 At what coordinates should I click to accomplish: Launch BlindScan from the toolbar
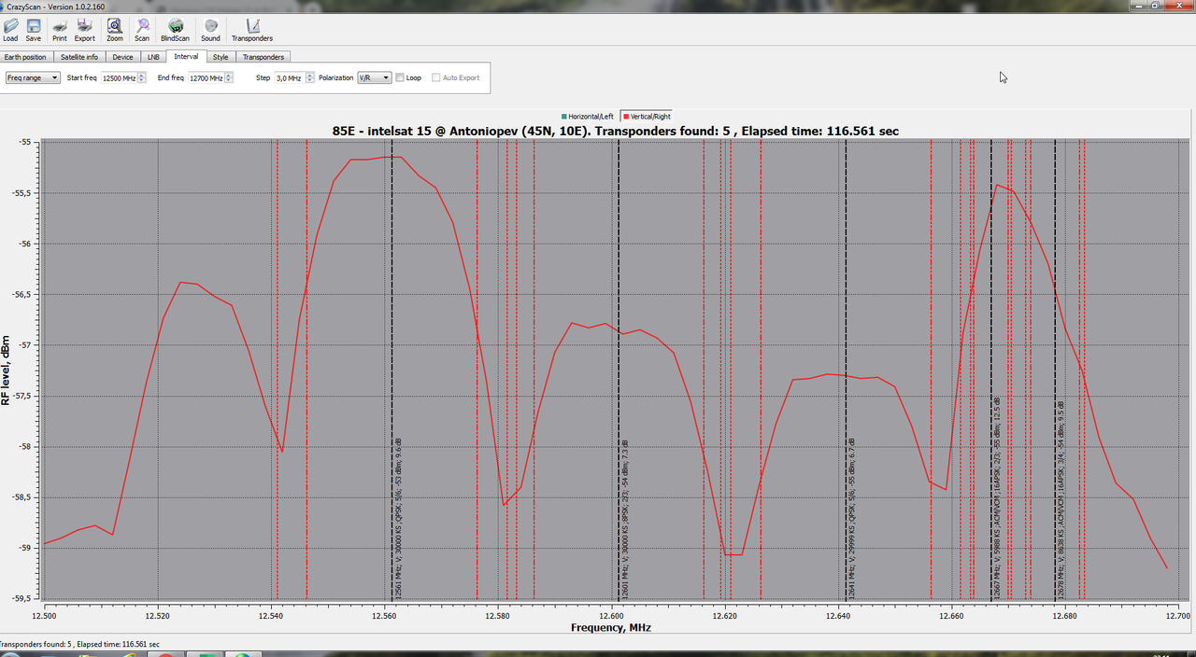coord(175,30)
